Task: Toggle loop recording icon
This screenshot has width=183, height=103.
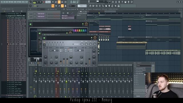Action: click(65, 2)
